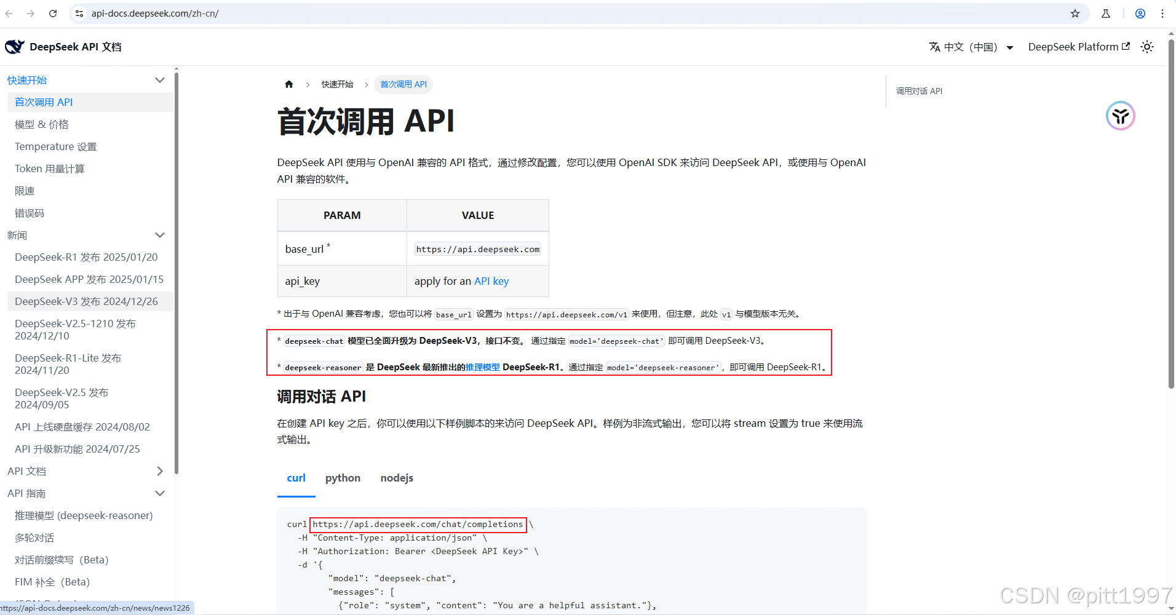Expand the API 文档 sidebar section
Viewport: 1176px width, 615px height.
point(160,471)
